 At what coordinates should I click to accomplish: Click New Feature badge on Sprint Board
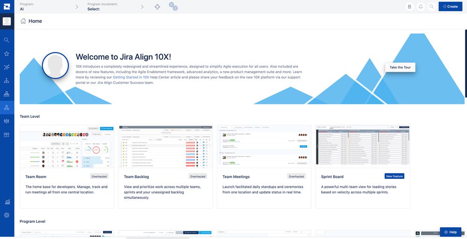[x=395, y=177]
